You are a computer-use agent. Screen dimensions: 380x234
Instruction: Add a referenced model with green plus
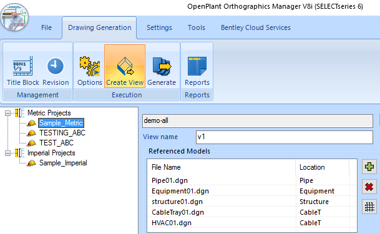pos(369,167)
